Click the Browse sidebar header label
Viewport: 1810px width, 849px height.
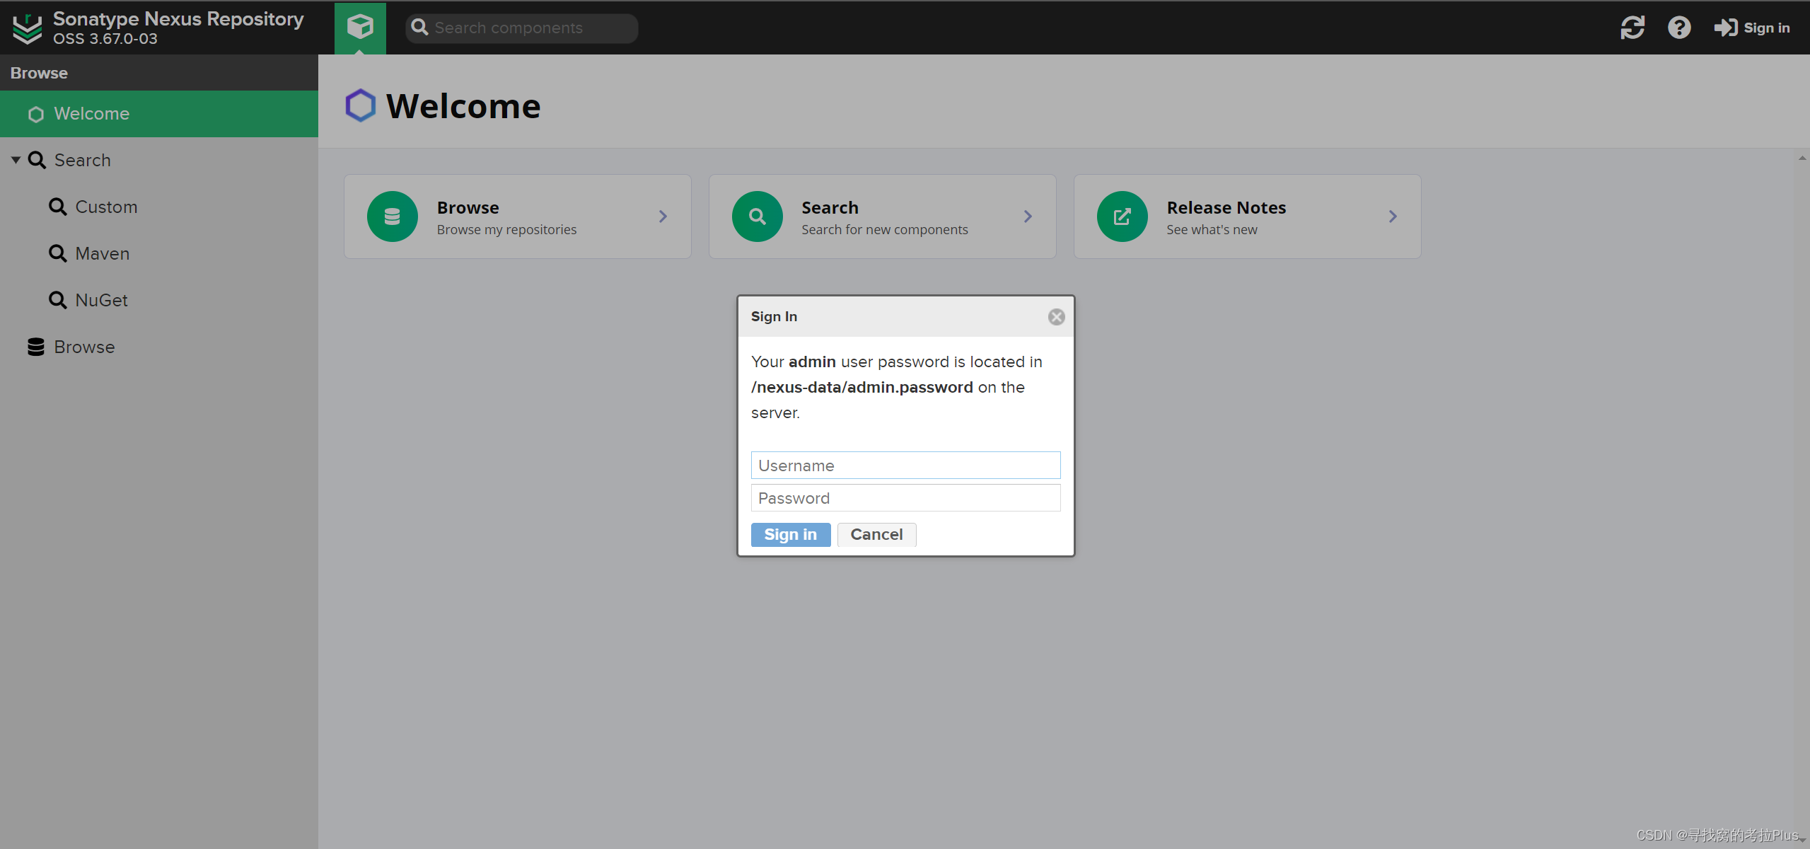click(39, 73)
